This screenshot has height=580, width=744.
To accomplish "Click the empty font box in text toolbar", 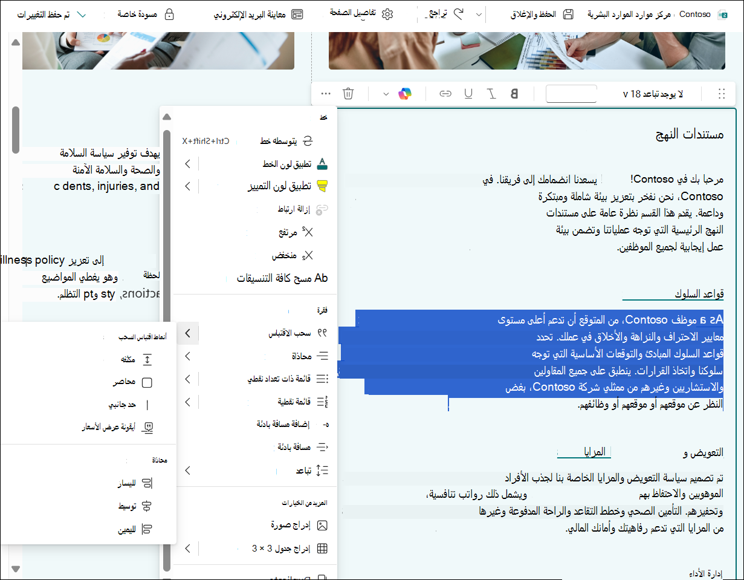I will pyautogui.click(x=571, y=94).
